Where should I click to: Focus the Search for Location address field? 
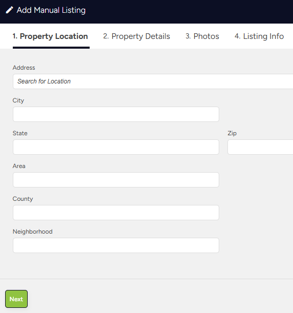[153, 81]
